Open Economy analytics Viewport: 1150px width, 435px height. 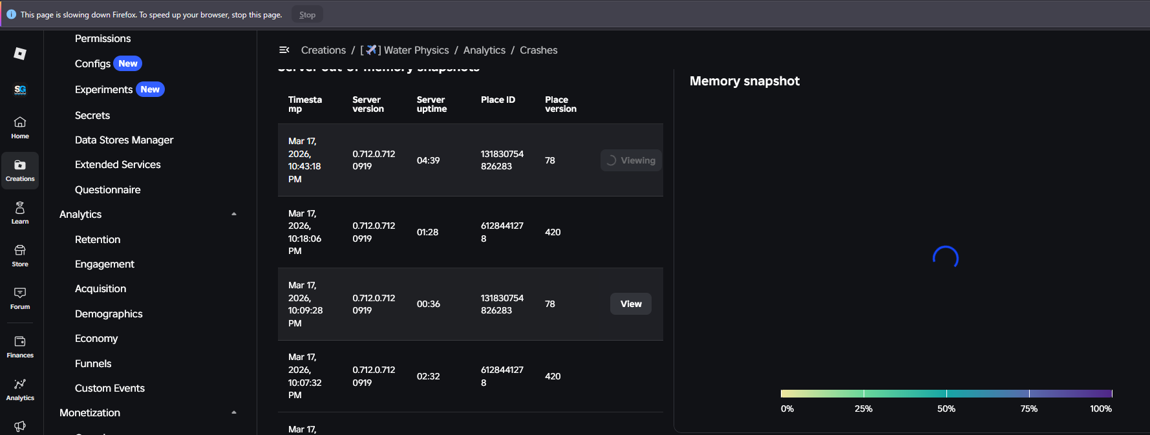[x=96, y=338]
